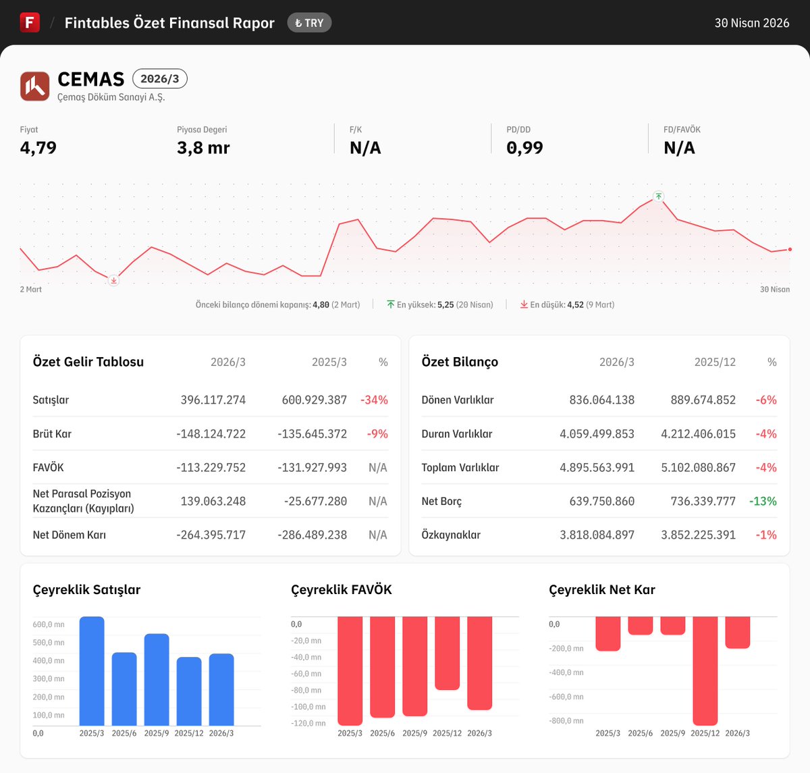This screenshot has height=773, width=810.
Task: Click the highest price marker on chart
Action: pyautogui.click(x=659, y=196)
